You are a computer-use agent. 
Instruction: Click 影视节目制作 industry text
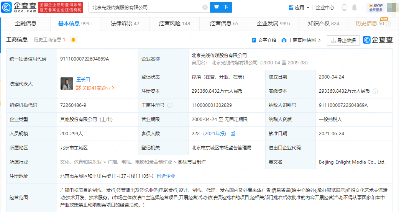click(192, 162)
